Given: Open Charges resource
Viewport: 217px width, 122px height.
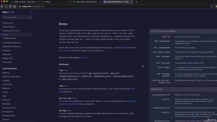Looking at the screenshot, I should [x=6, y=80].
